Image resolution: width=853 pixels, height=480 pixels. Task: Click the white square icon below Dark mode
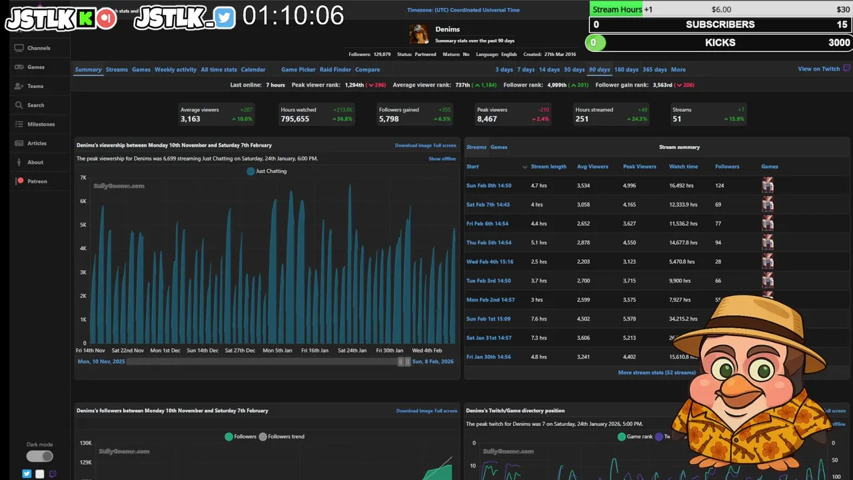40,474
